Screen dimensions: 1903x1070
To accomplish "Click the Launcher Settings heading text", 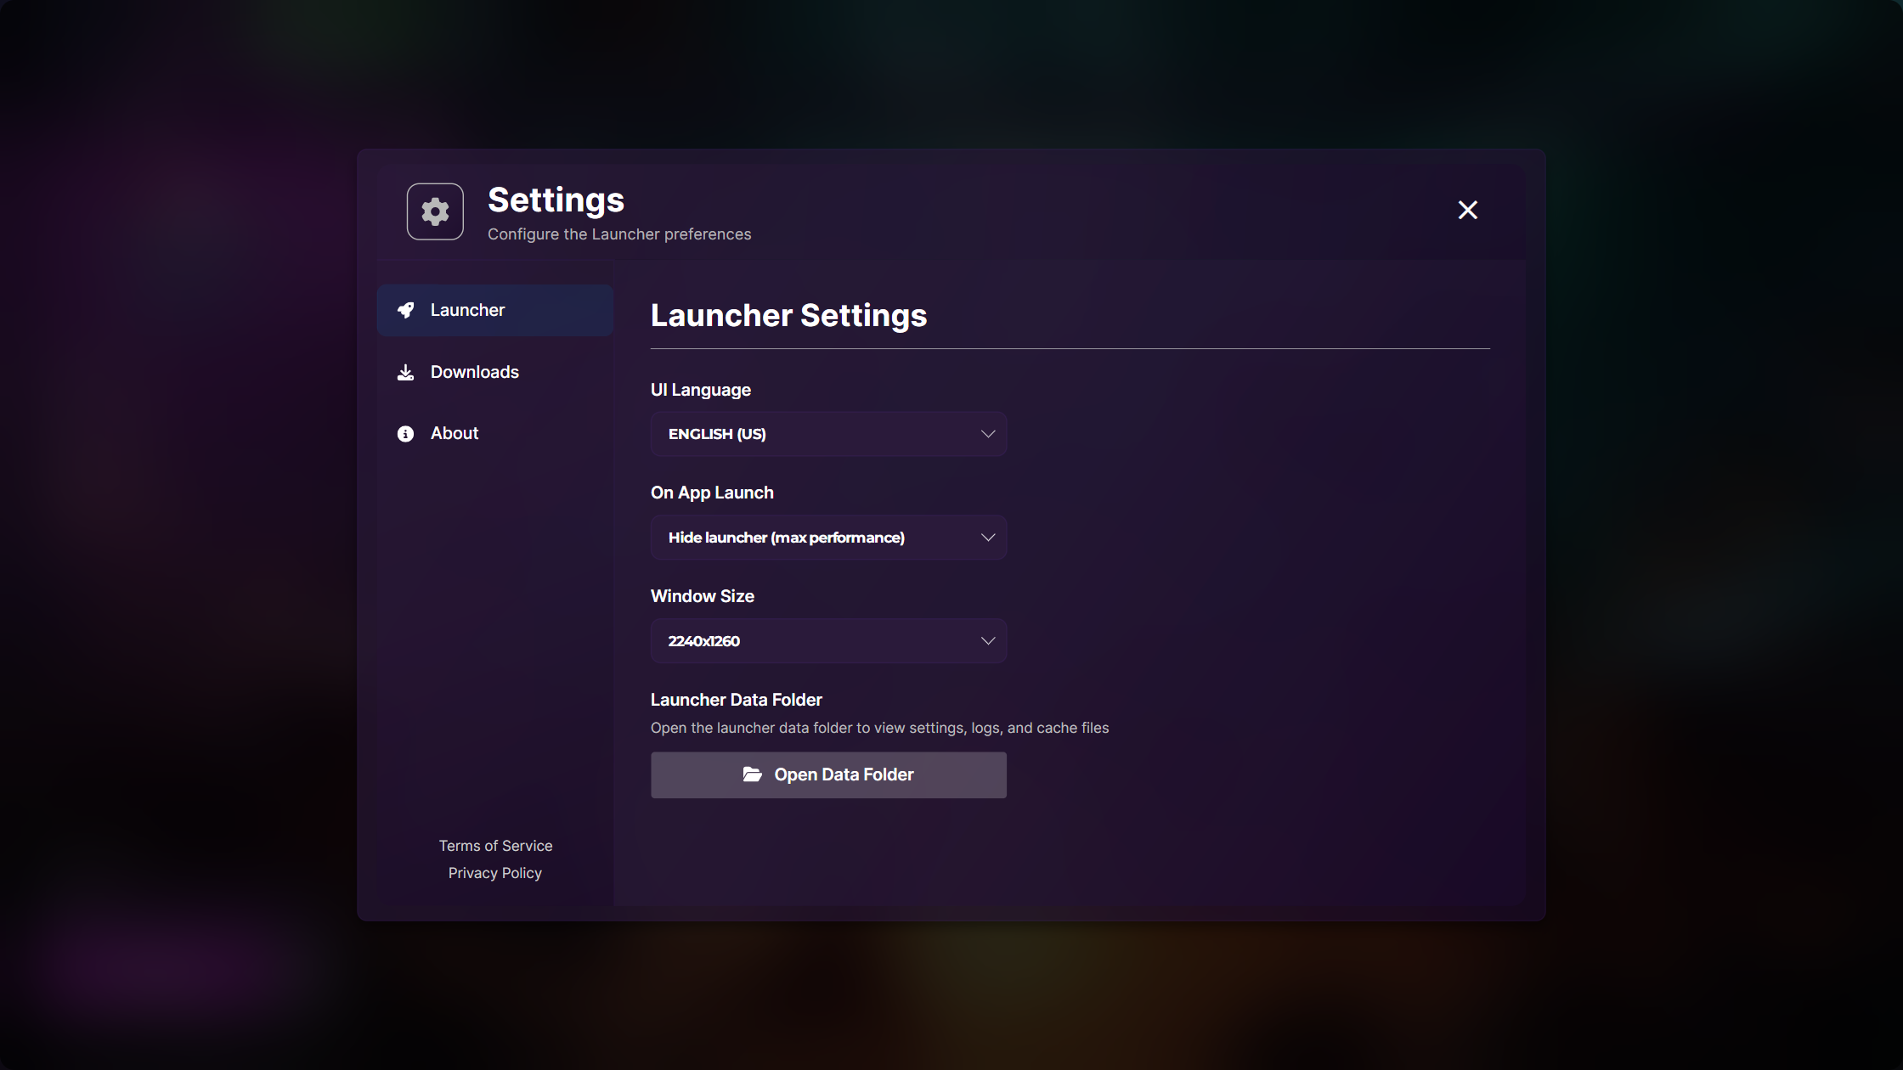I will coord(788,315).
